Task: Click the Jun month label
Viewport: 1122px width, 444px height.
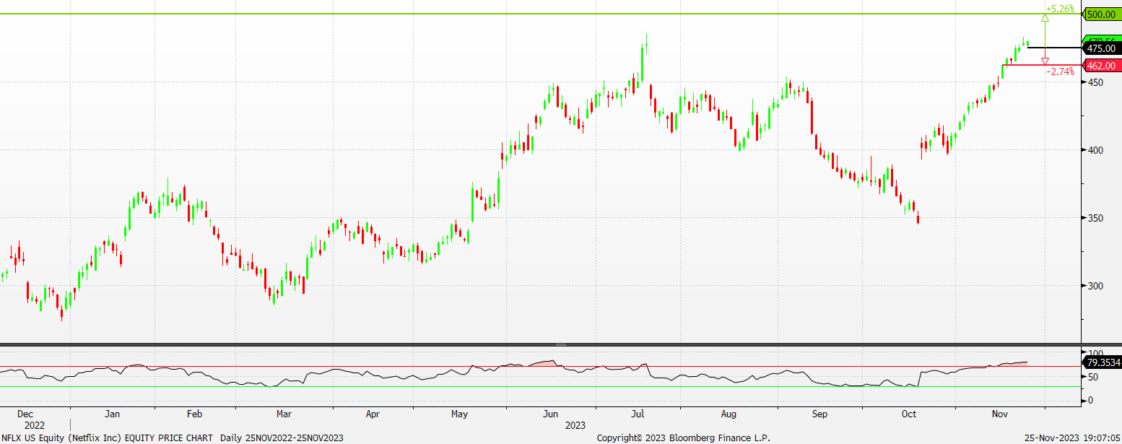Action: tap(550, 414)
